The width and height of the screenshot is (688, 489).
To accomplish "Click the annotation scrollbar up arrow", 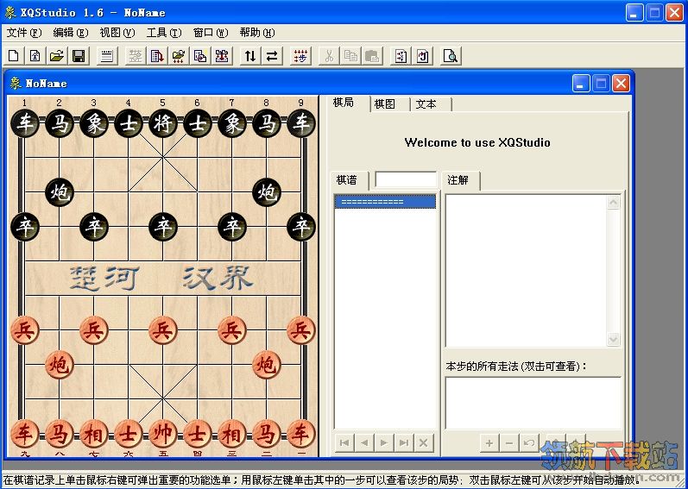I will coord(613,203).
